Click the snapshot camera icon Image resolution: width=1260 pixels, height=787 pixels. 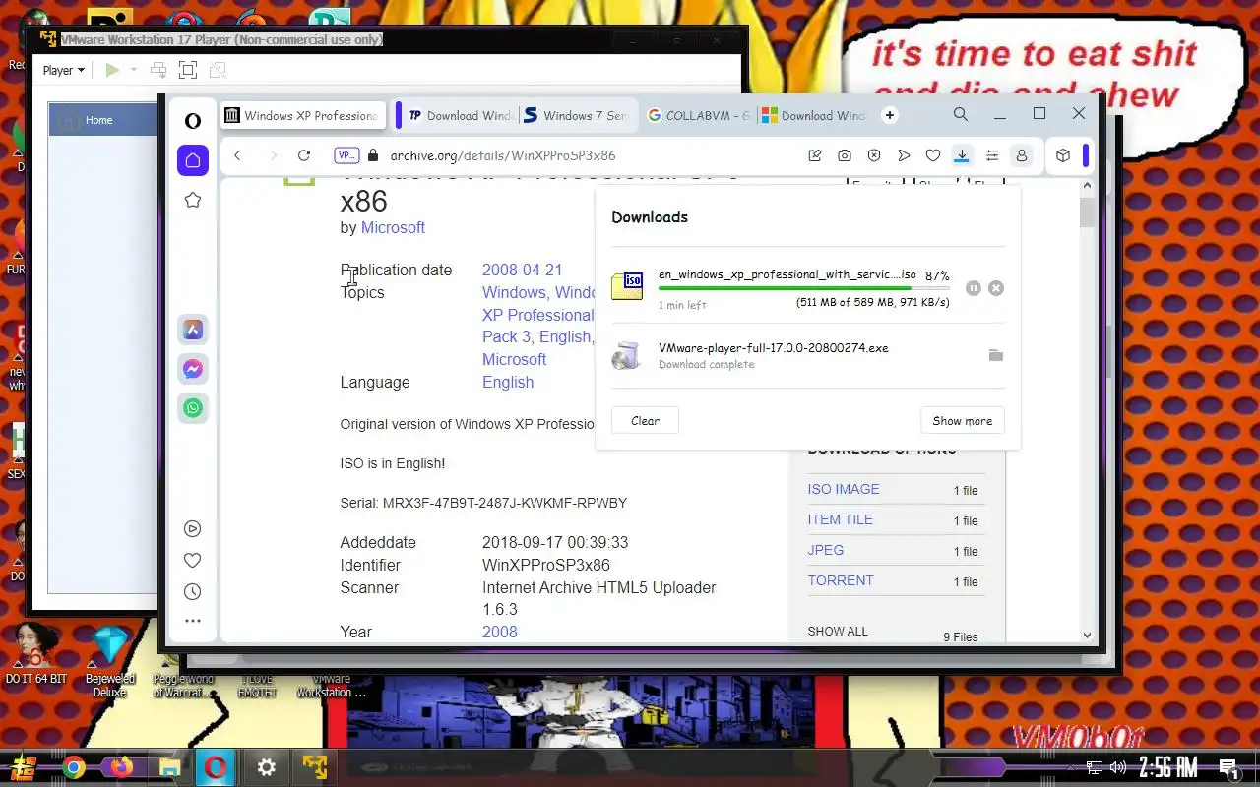tap(845, 155)
